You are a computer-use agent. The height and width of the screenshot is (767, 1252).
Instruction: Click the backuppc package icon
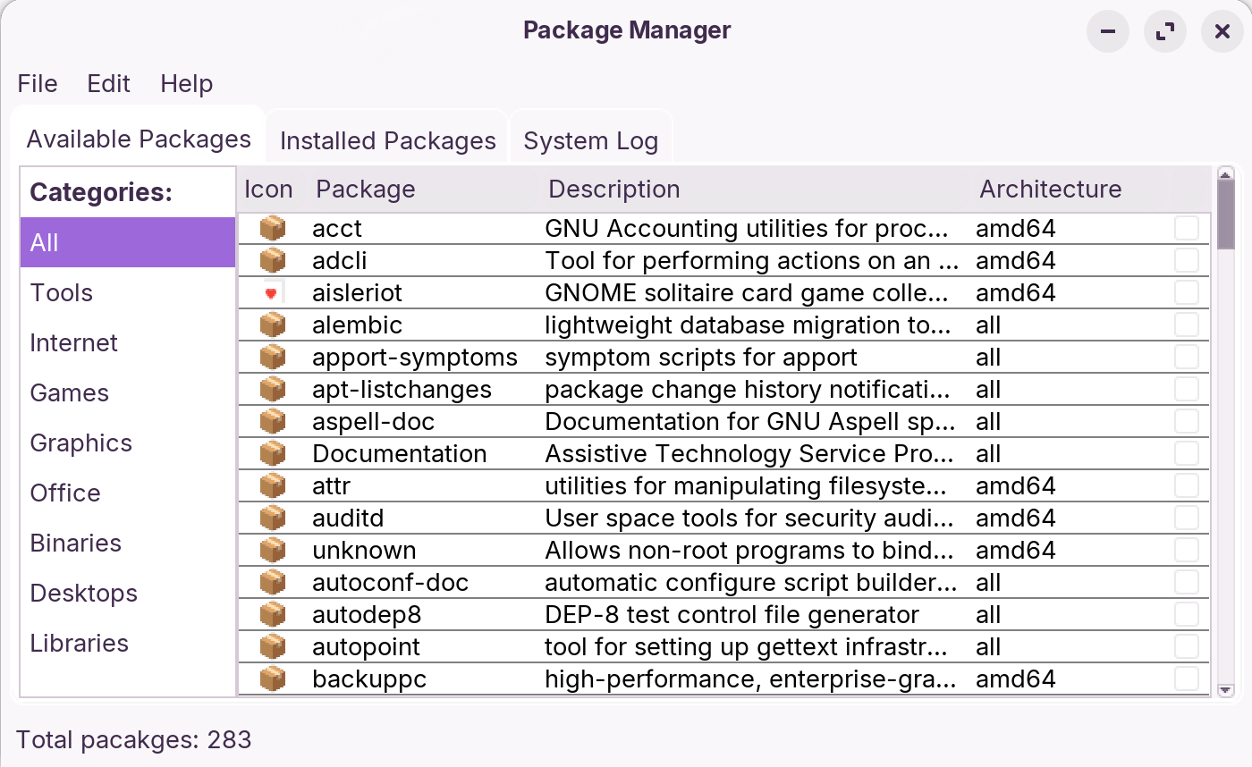click(x=271, y=678)
